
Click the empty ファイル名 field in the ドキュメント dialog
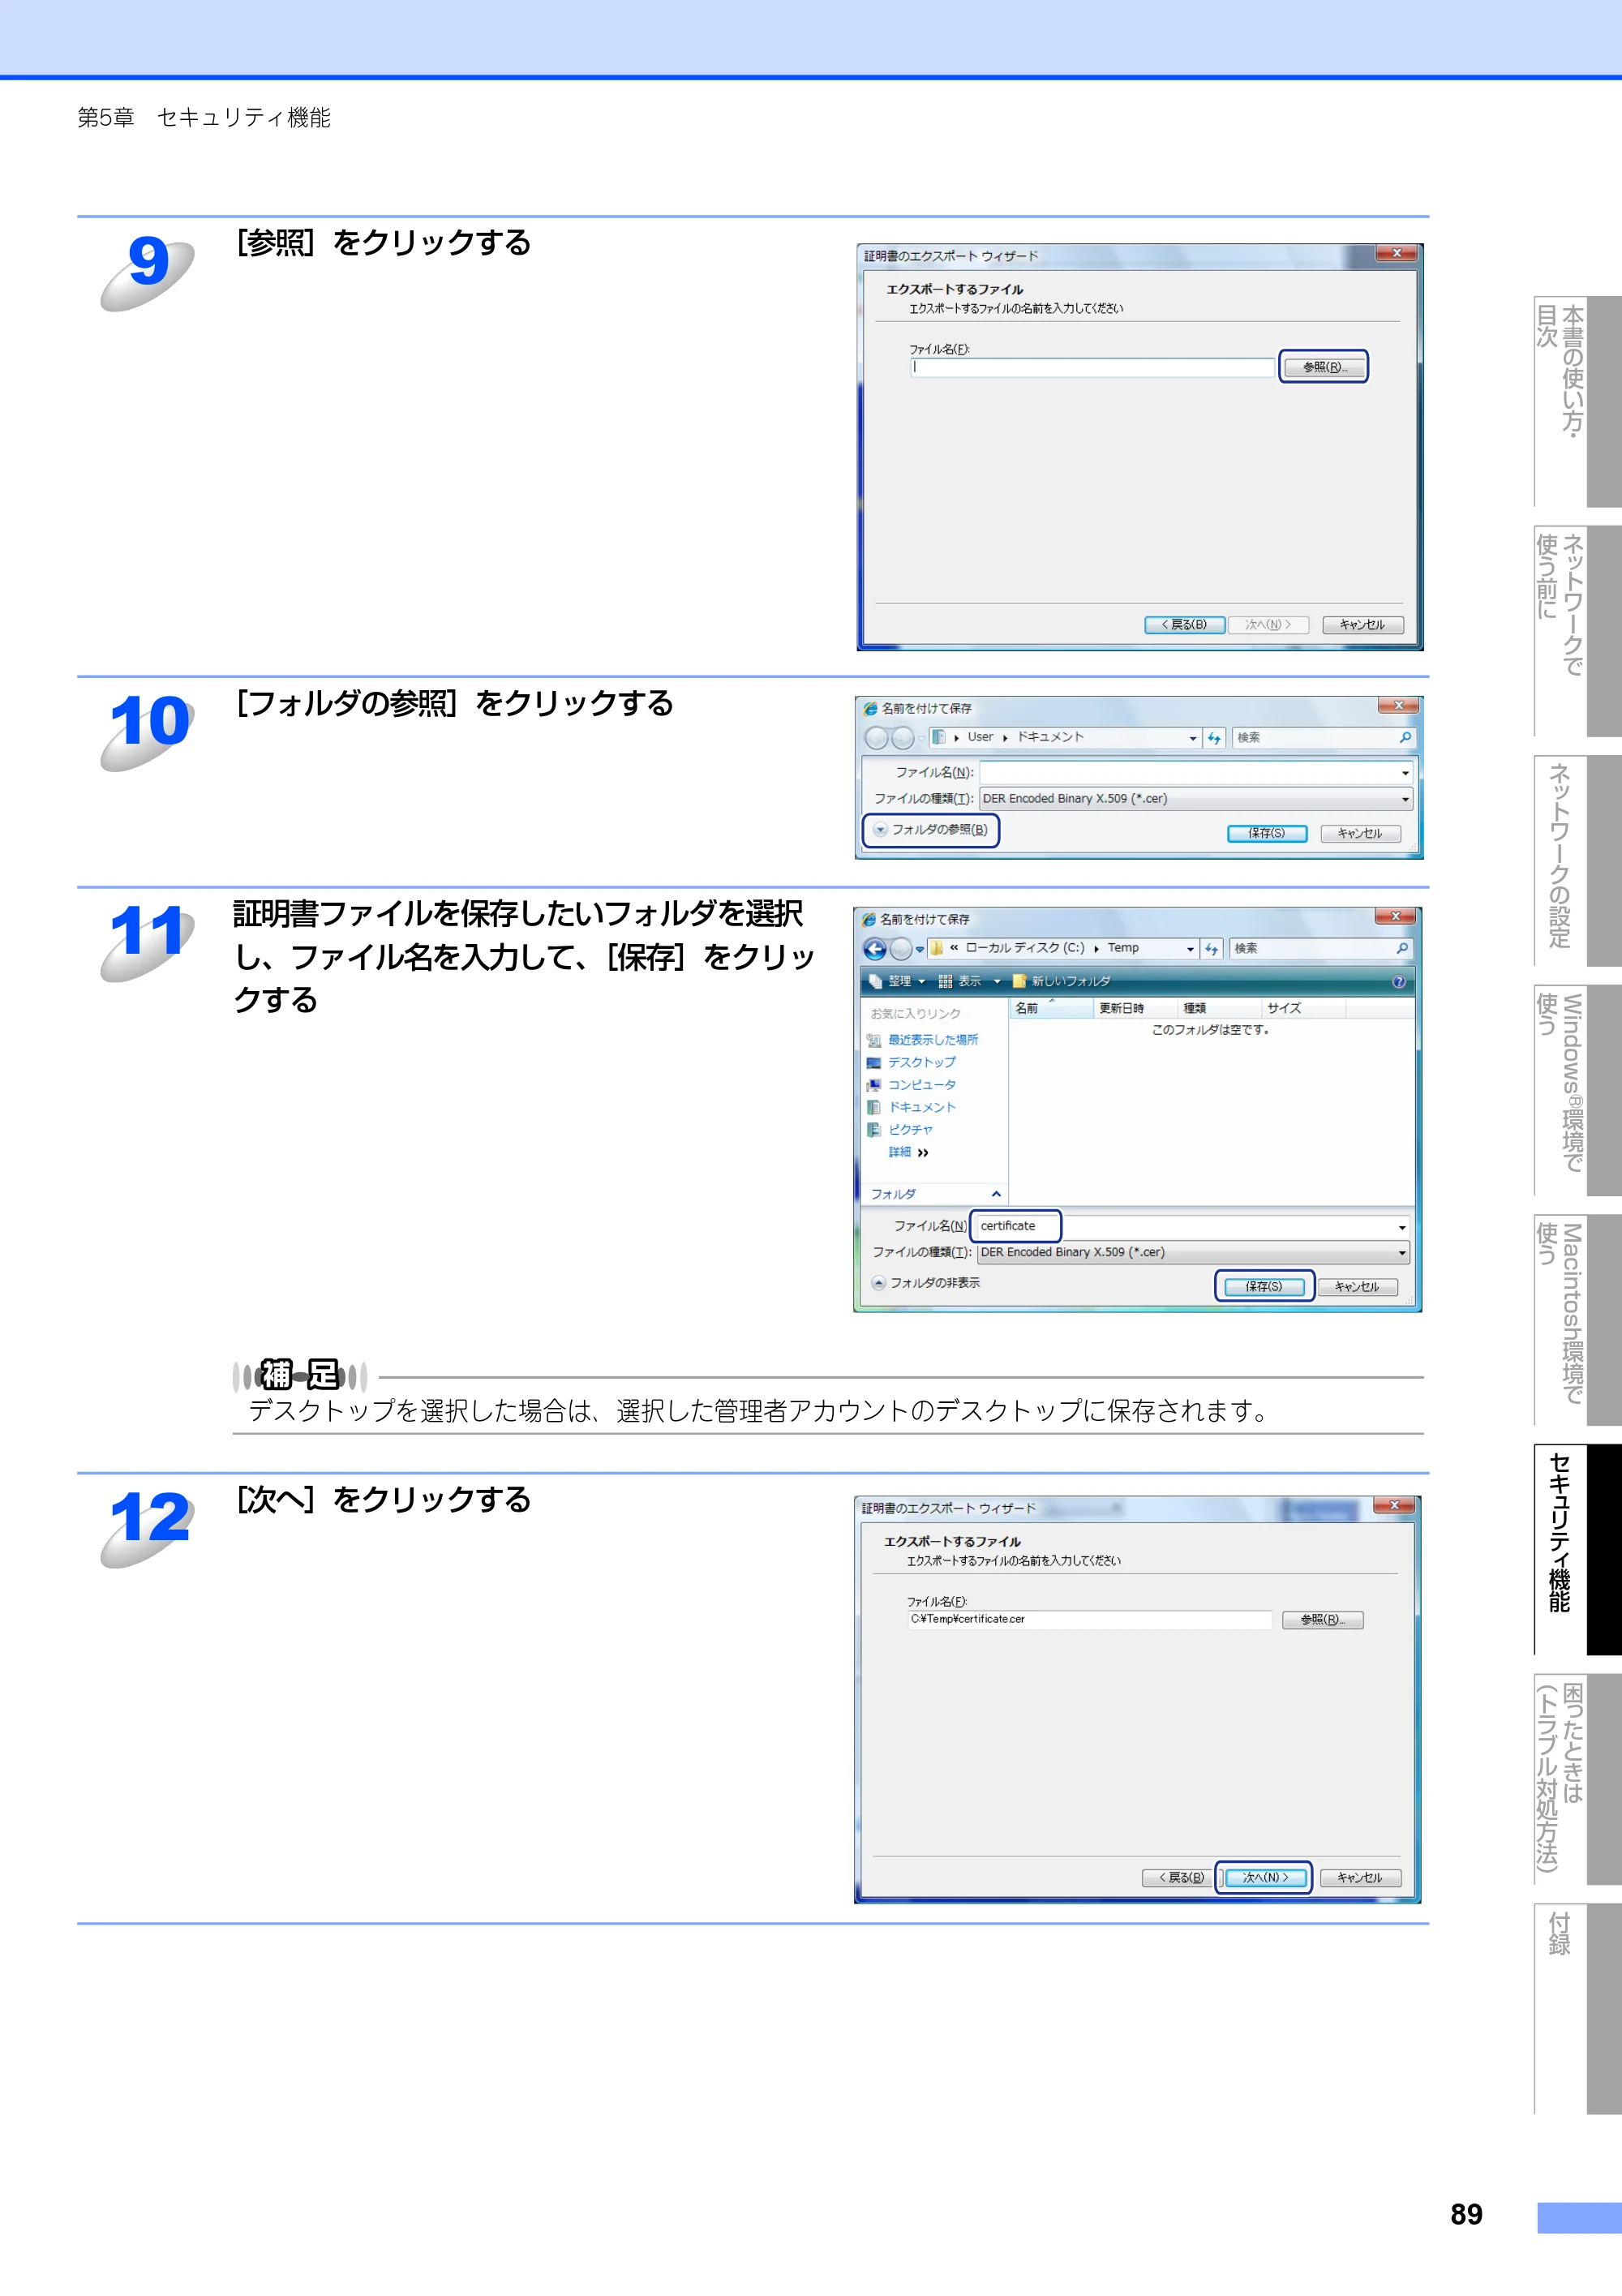[x=1196, y=773]
